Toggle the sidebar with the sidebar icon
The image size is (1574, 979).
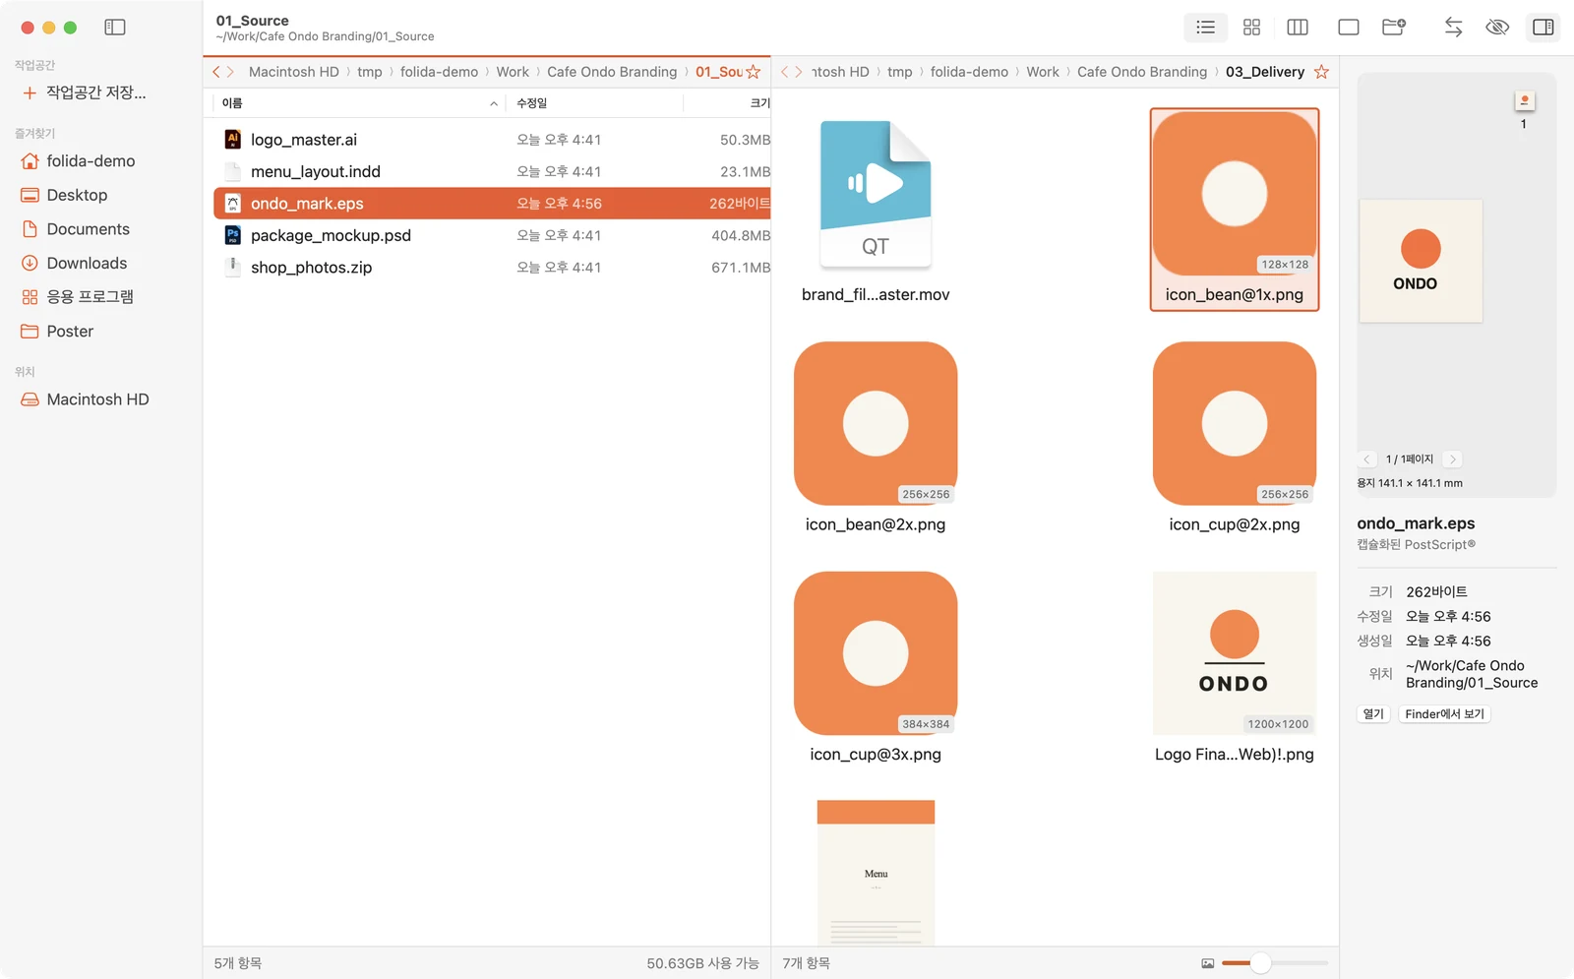[115, 28]
